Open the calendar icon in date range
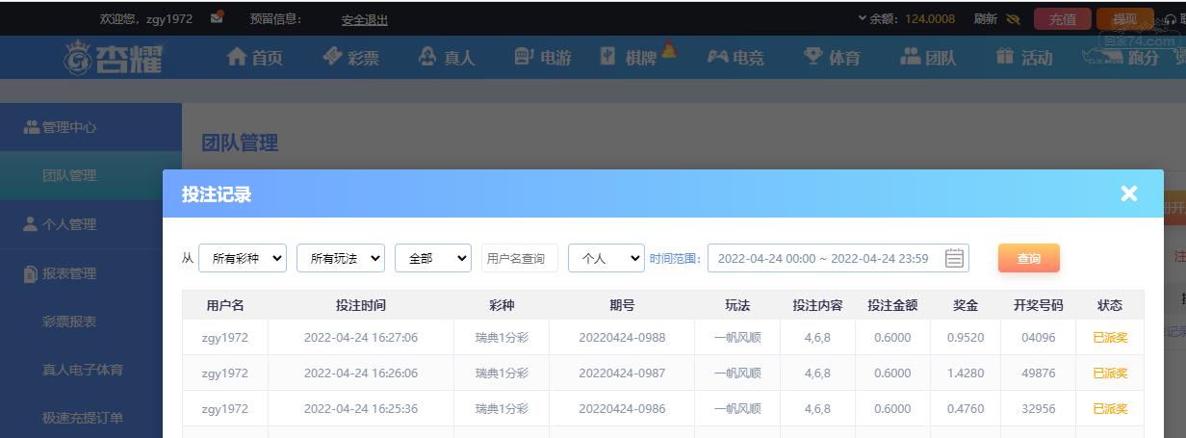This screenshot has width=1186, height=438. (954, 258)
